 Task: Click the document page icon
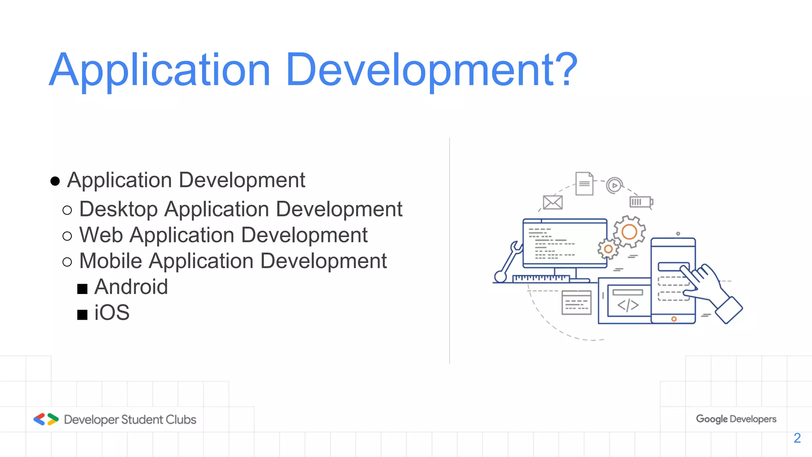(x=584, y=184)
